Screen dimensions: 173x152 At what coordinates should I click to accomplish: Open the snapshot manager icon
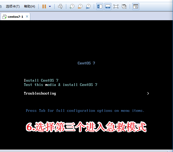[x=88, y=6]
